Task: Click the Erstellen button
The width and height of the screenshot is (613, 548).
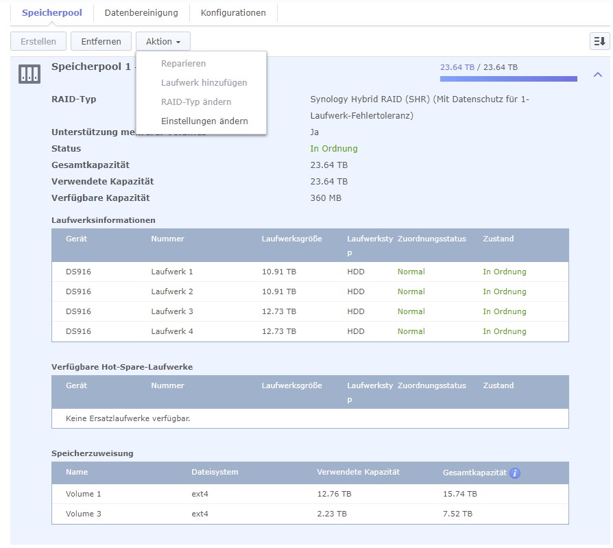Action: tap(38, 41)
